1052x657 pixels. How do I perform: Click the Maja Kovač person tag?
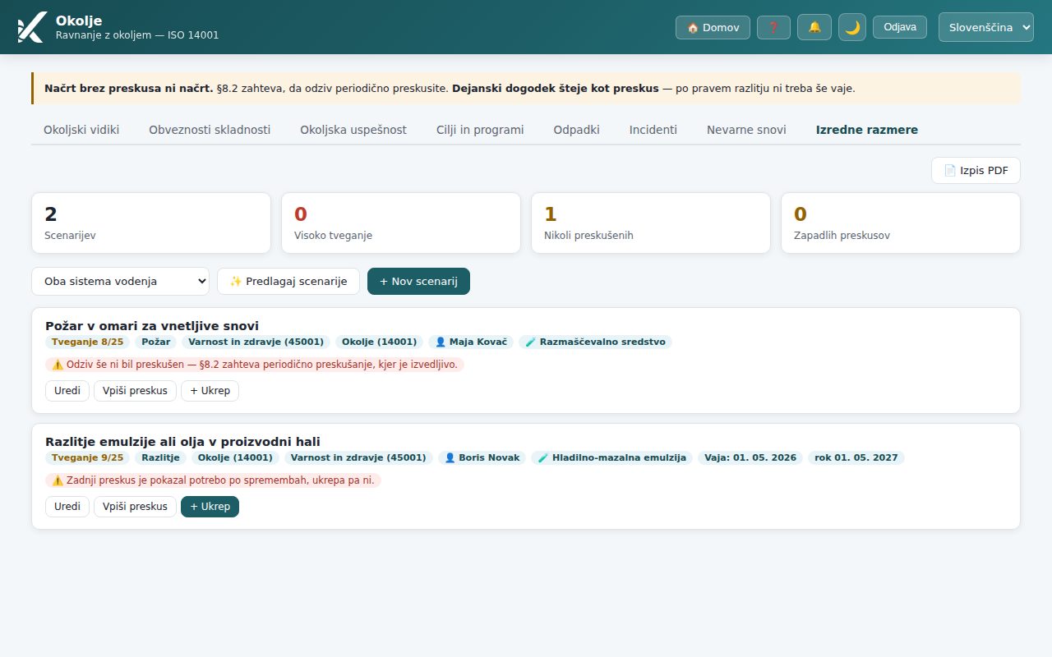pos(471,342)
